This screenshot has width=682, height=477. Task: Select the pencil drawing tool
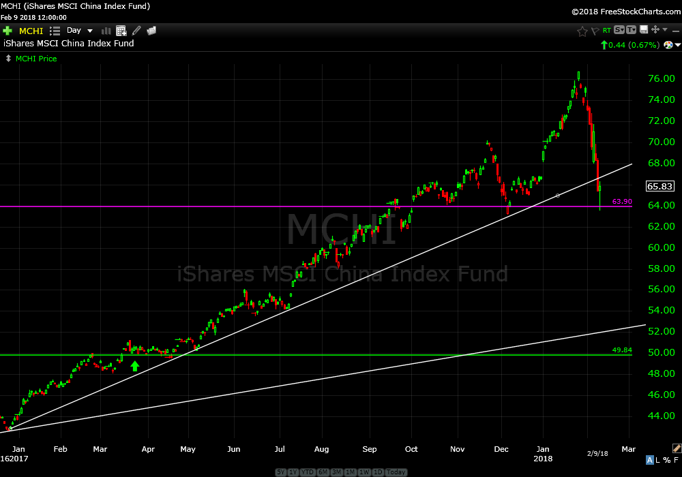click(x=136, y=31)
